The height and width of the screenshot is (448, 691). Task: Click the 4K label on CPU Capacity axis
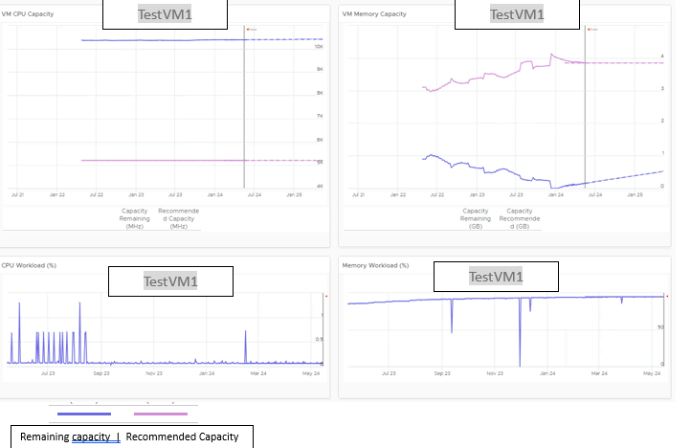(x=320, y=186)
